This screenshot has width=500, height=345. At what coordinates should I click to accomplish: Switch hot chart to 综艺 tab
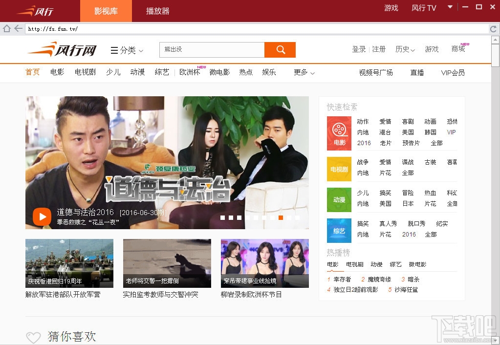395,264
